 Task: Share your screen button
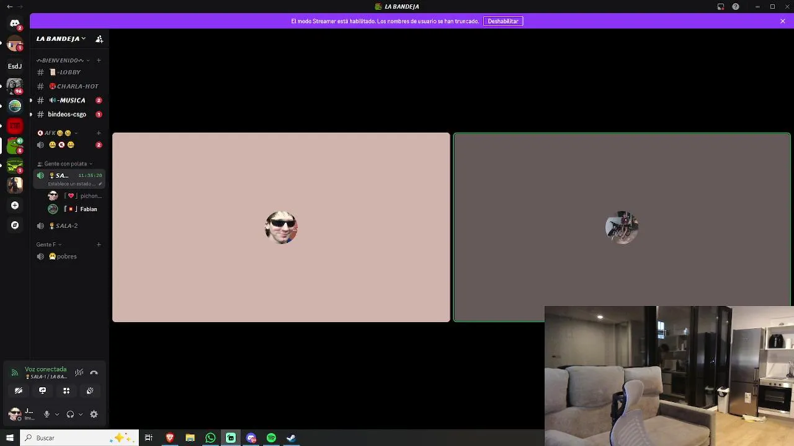click(42, 391)
